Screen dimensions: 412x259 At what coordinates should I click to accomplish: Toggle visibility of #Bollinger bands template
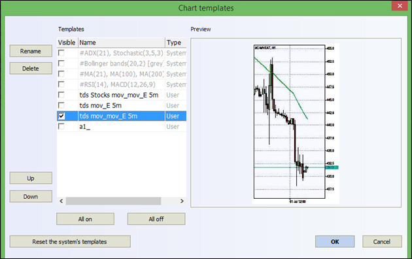[x=61, y=63]
